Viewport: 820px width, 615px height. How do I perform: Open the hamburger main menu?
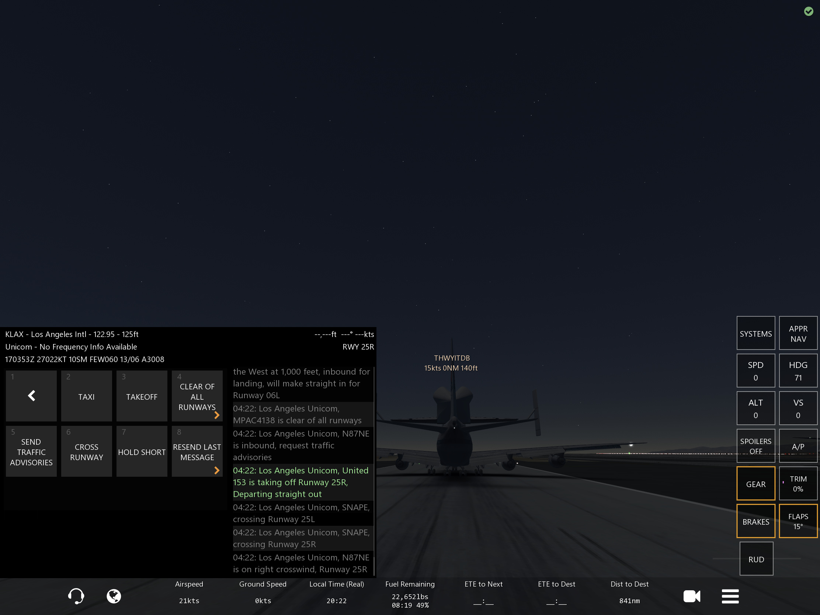730,596
